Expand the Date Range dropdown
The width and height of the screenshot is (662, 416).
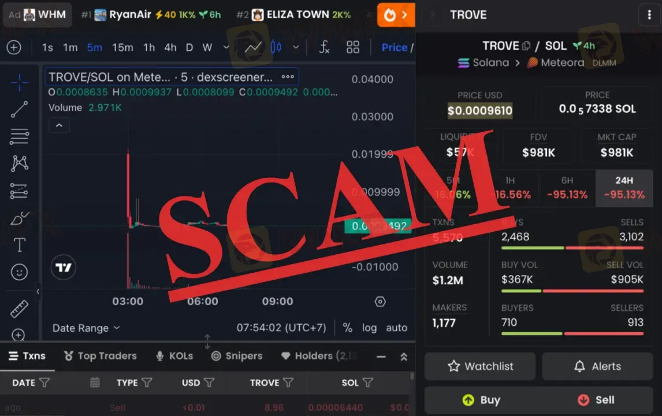(x=86, y=328)
